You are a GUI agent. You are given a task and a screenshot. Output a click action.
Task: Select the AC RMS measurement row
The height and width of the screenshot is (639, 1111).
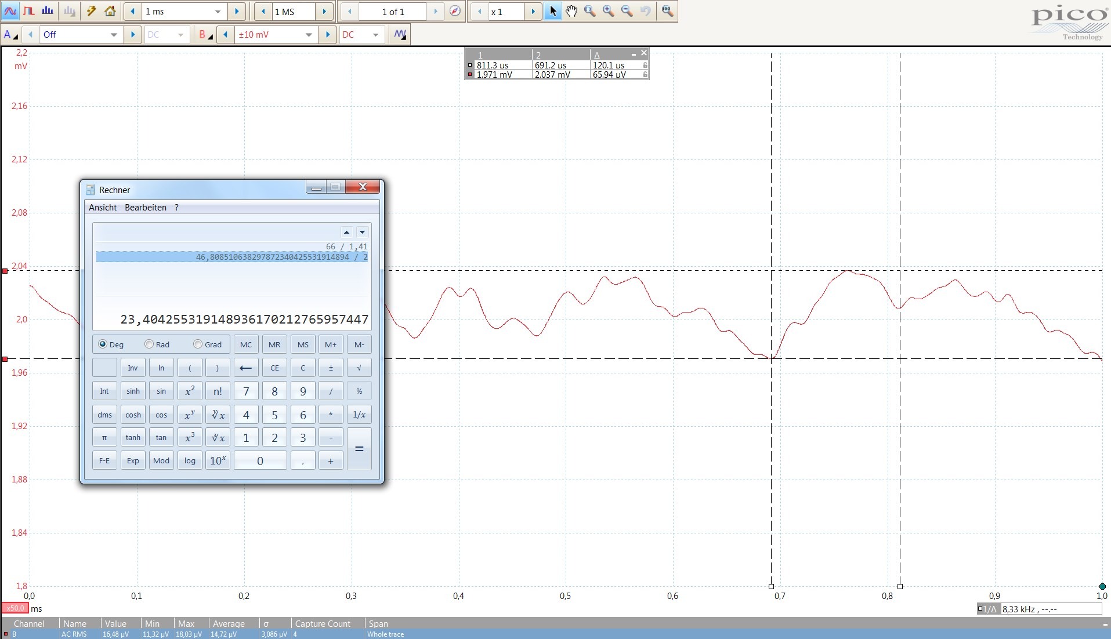click(555, 634)
